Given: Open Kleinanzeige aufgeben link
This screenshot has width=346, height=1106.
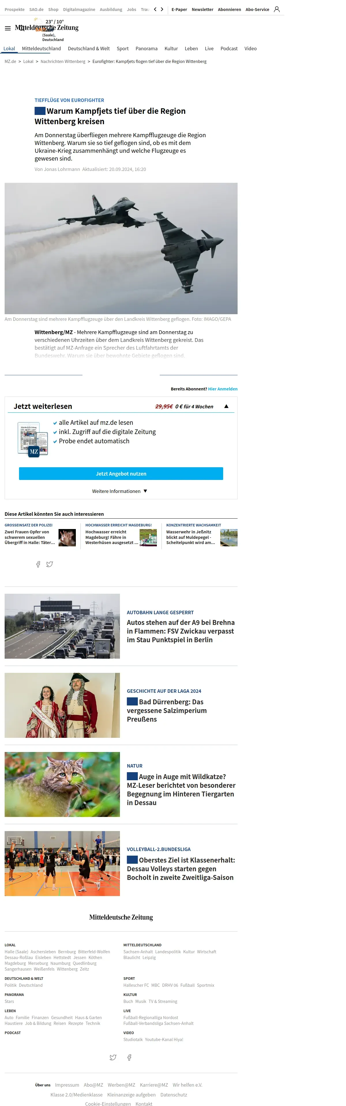Looking at the screenshot, I should 131,1095.
